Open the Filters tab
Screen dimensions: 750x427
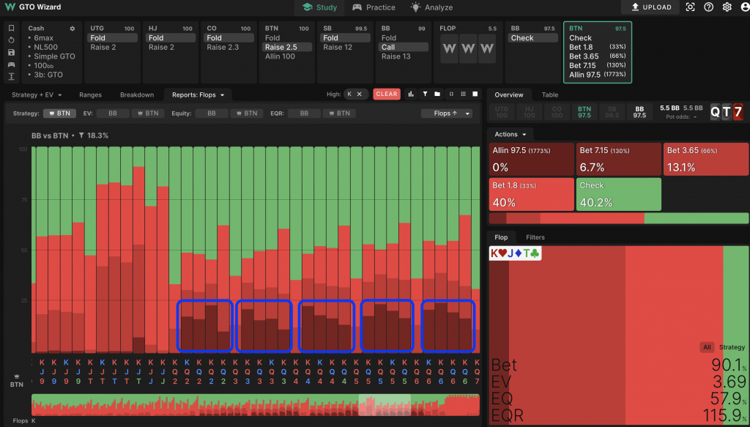pos(535,237)
